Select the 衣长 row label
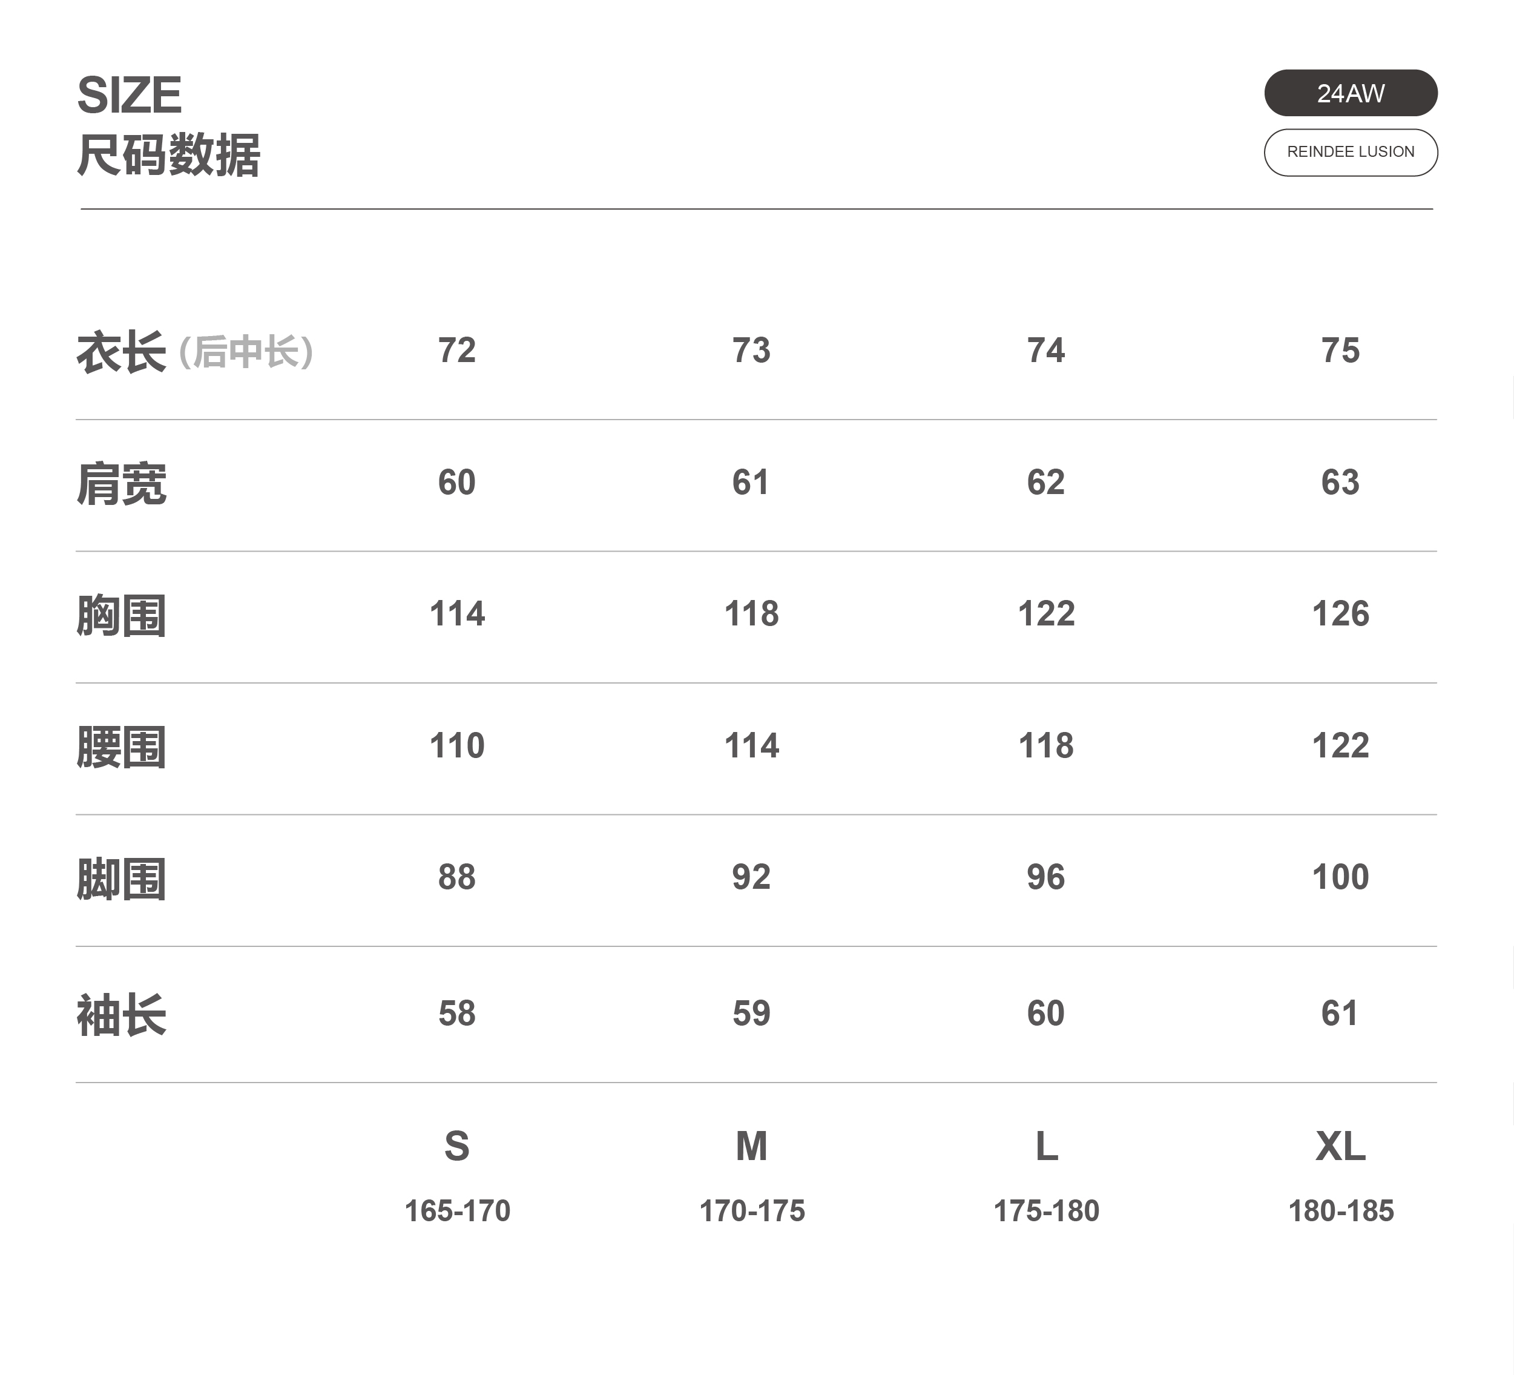1514x1375 pixels. 121,351
